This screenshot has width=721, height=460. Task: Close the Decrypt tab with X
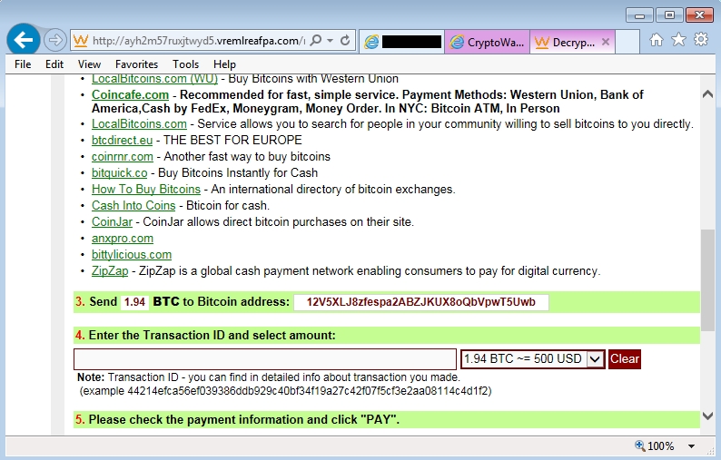[606, 42]
